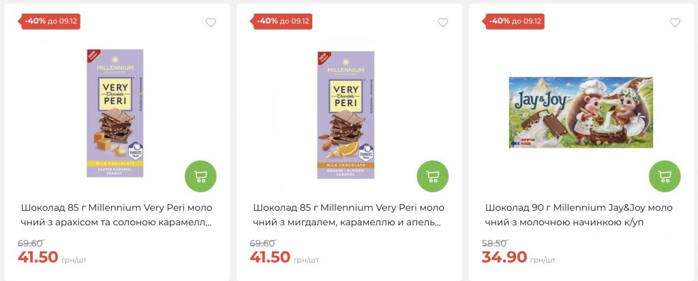
Task: Click 41.50 price of peanut caramel chocolate
Action: [40, 257]
